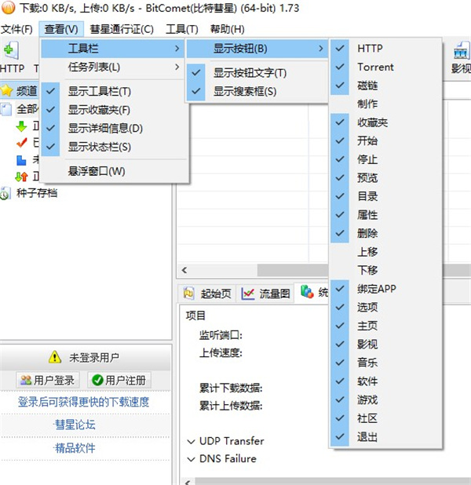
Task: Toggle the 开始 button entry
Action: click(385, 141)
